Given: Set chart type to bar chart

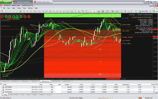Looking at the screenshot, I should 72,11.
